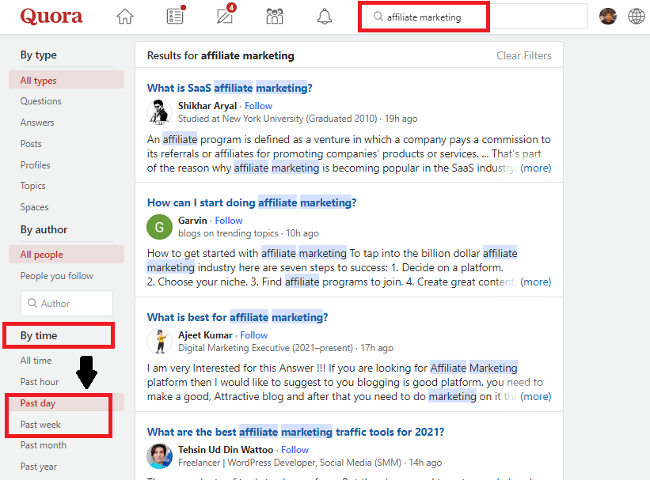Viewport: 650px width, 480px height.
Task: Select the Past month filter
Action: pos(44,445)
